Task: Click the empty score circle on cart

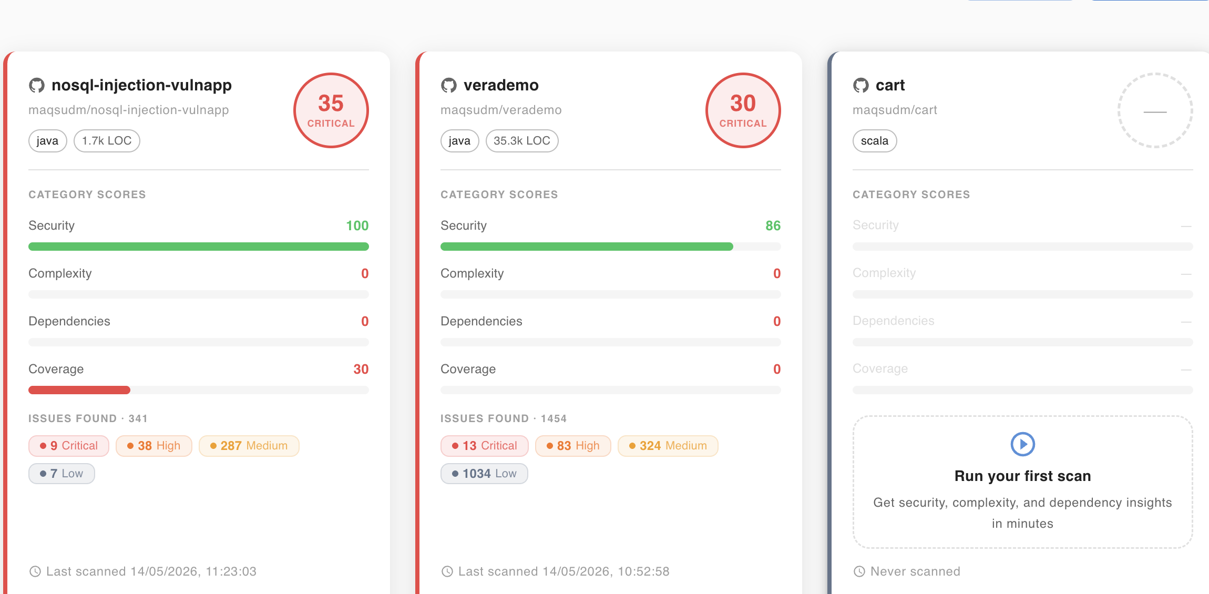Action: [1155, 110]
